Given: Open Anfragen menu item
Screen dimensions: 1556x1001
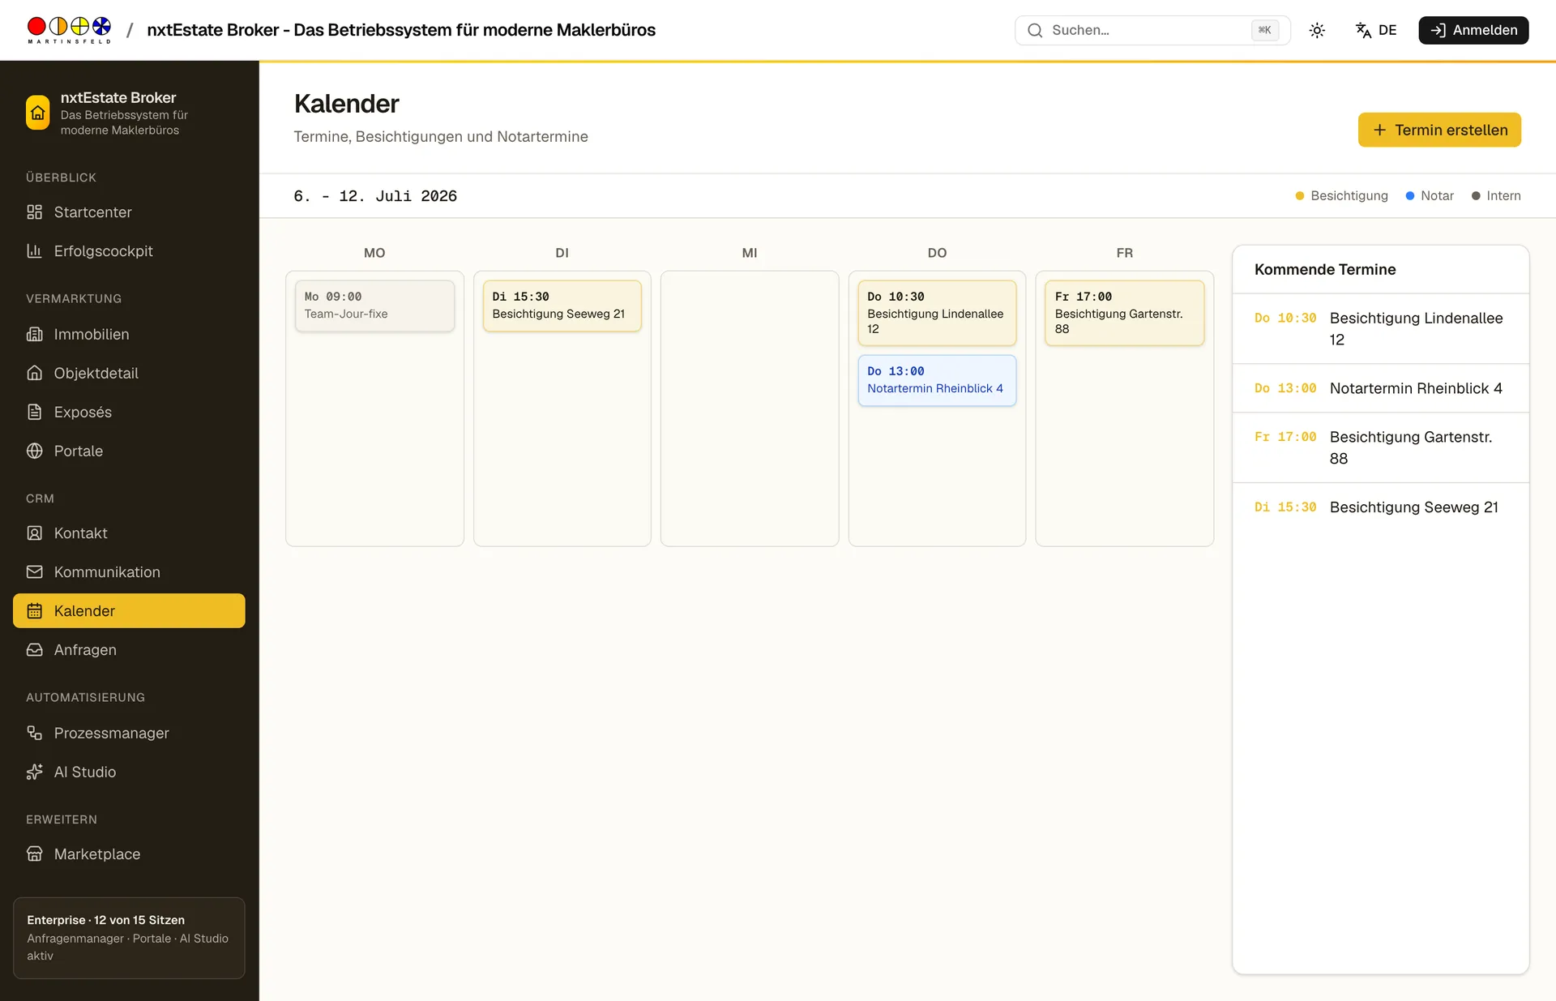Looking at the screenshot, I should point(129,650).
